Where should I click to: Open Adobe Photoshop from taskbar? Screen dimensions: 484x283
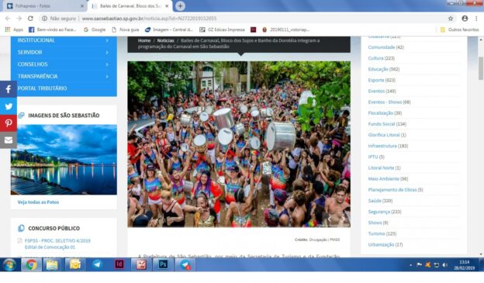163,265
